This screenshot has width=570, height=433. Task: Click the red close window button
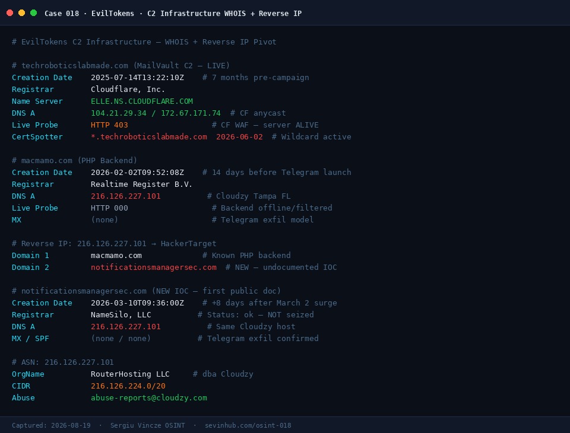10,13
